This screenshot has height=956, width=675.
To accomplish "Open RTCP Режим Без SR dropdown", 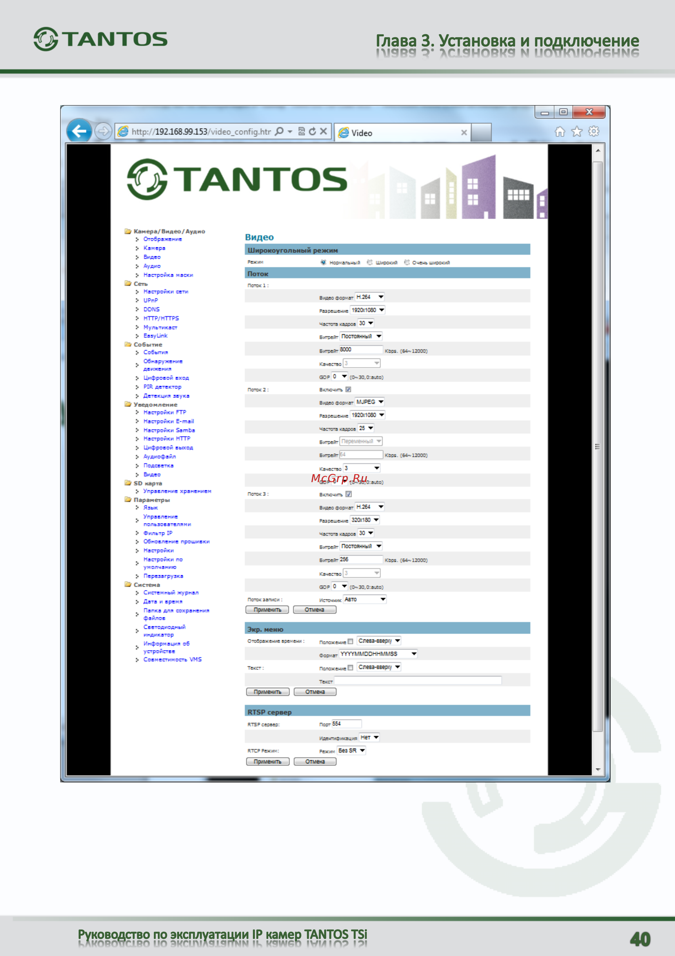I will pyautogui.click(x=351, y=750).
